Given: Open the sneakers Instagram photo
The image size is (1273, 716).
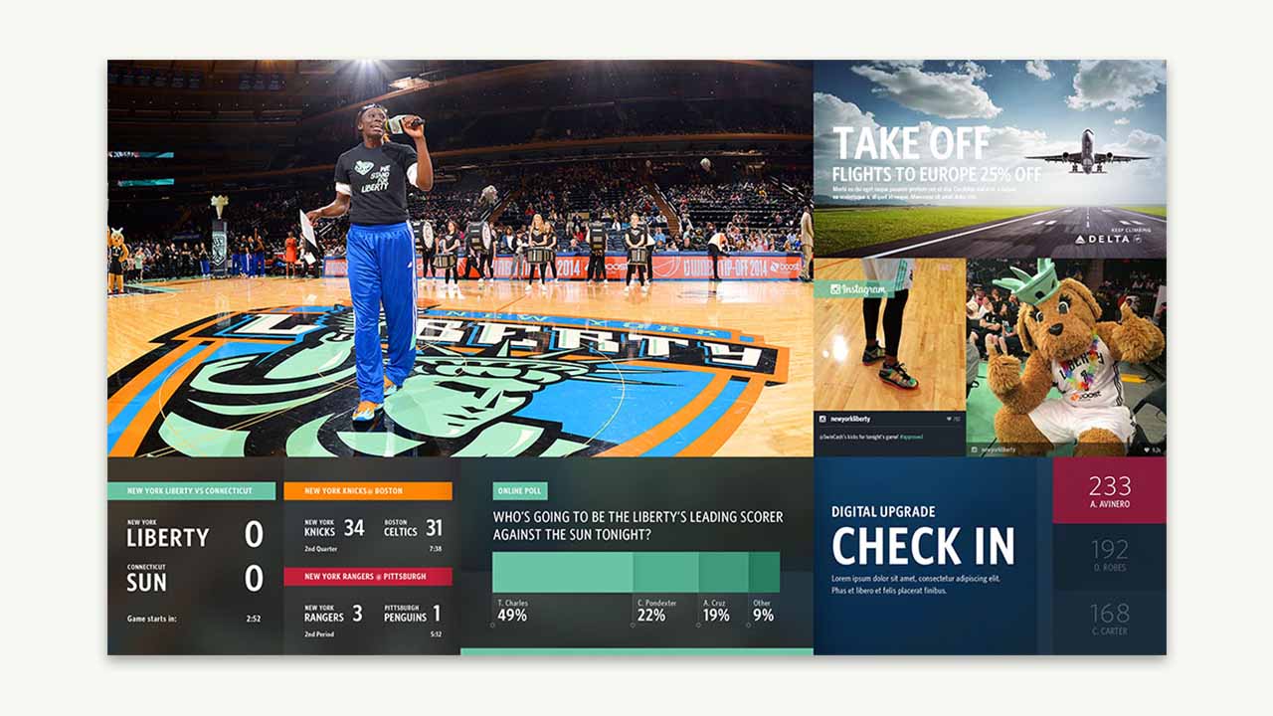Looking at the screenshot, I should tap(890, 334).
